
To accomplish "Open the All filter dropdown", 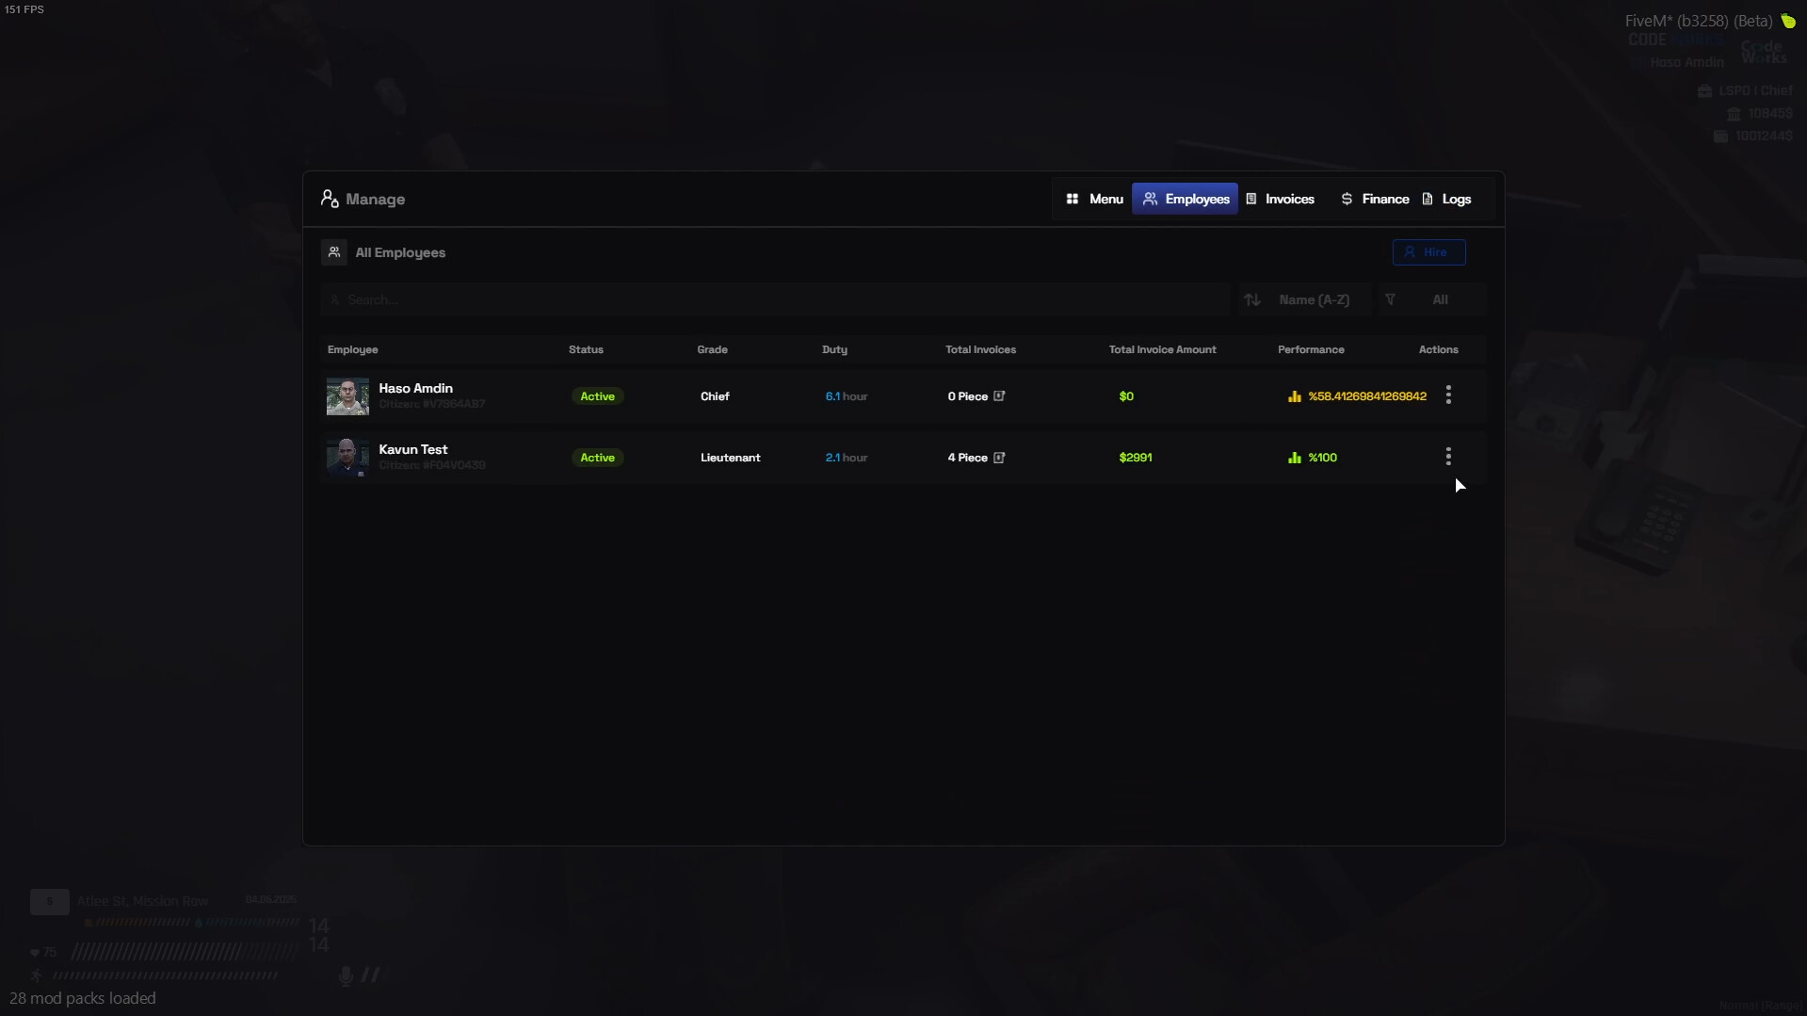I will coord(1440,299).
